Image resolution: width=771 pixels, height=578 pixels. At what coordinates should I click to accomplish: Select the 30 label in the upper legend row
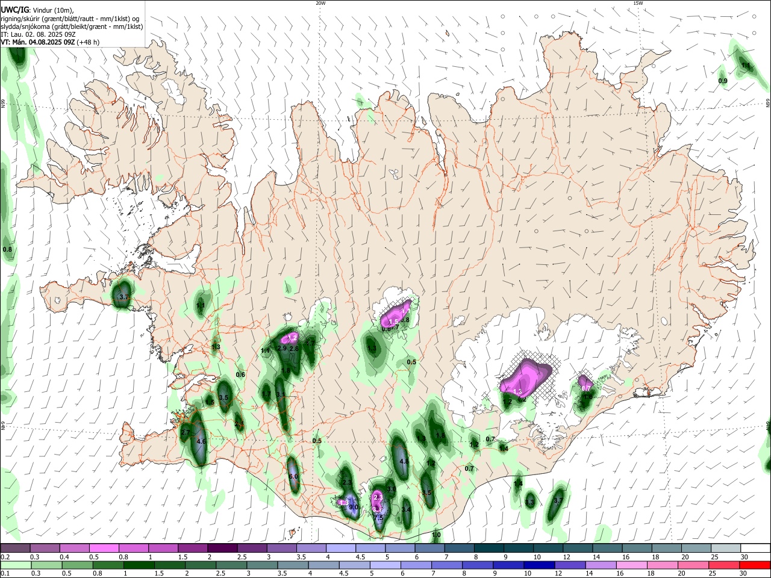(x=744, y=558)
